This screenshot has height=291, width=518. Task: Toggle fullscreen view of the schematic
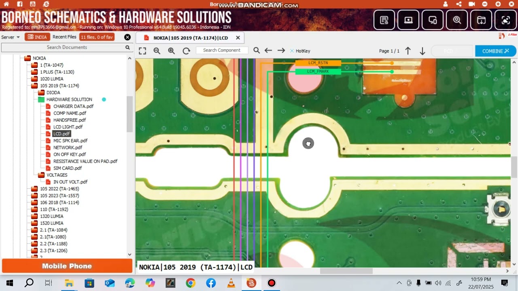click(142, 51)
